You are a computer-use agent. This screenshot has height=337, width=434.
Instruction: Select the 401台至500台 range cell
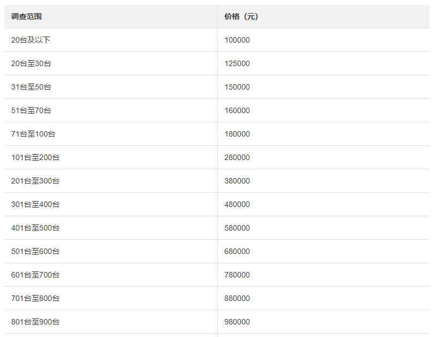35,228
